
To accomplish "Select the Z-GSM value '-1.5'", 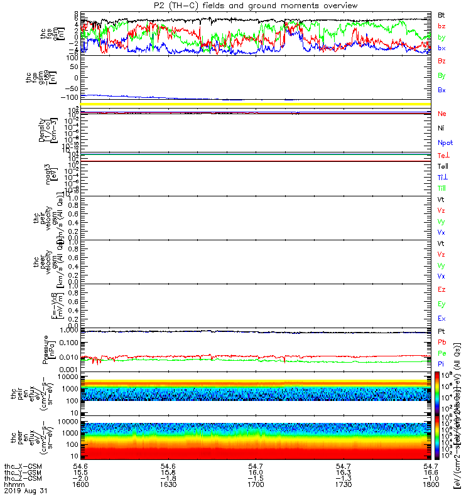I will pyautogui.click(x=256, y=478).
